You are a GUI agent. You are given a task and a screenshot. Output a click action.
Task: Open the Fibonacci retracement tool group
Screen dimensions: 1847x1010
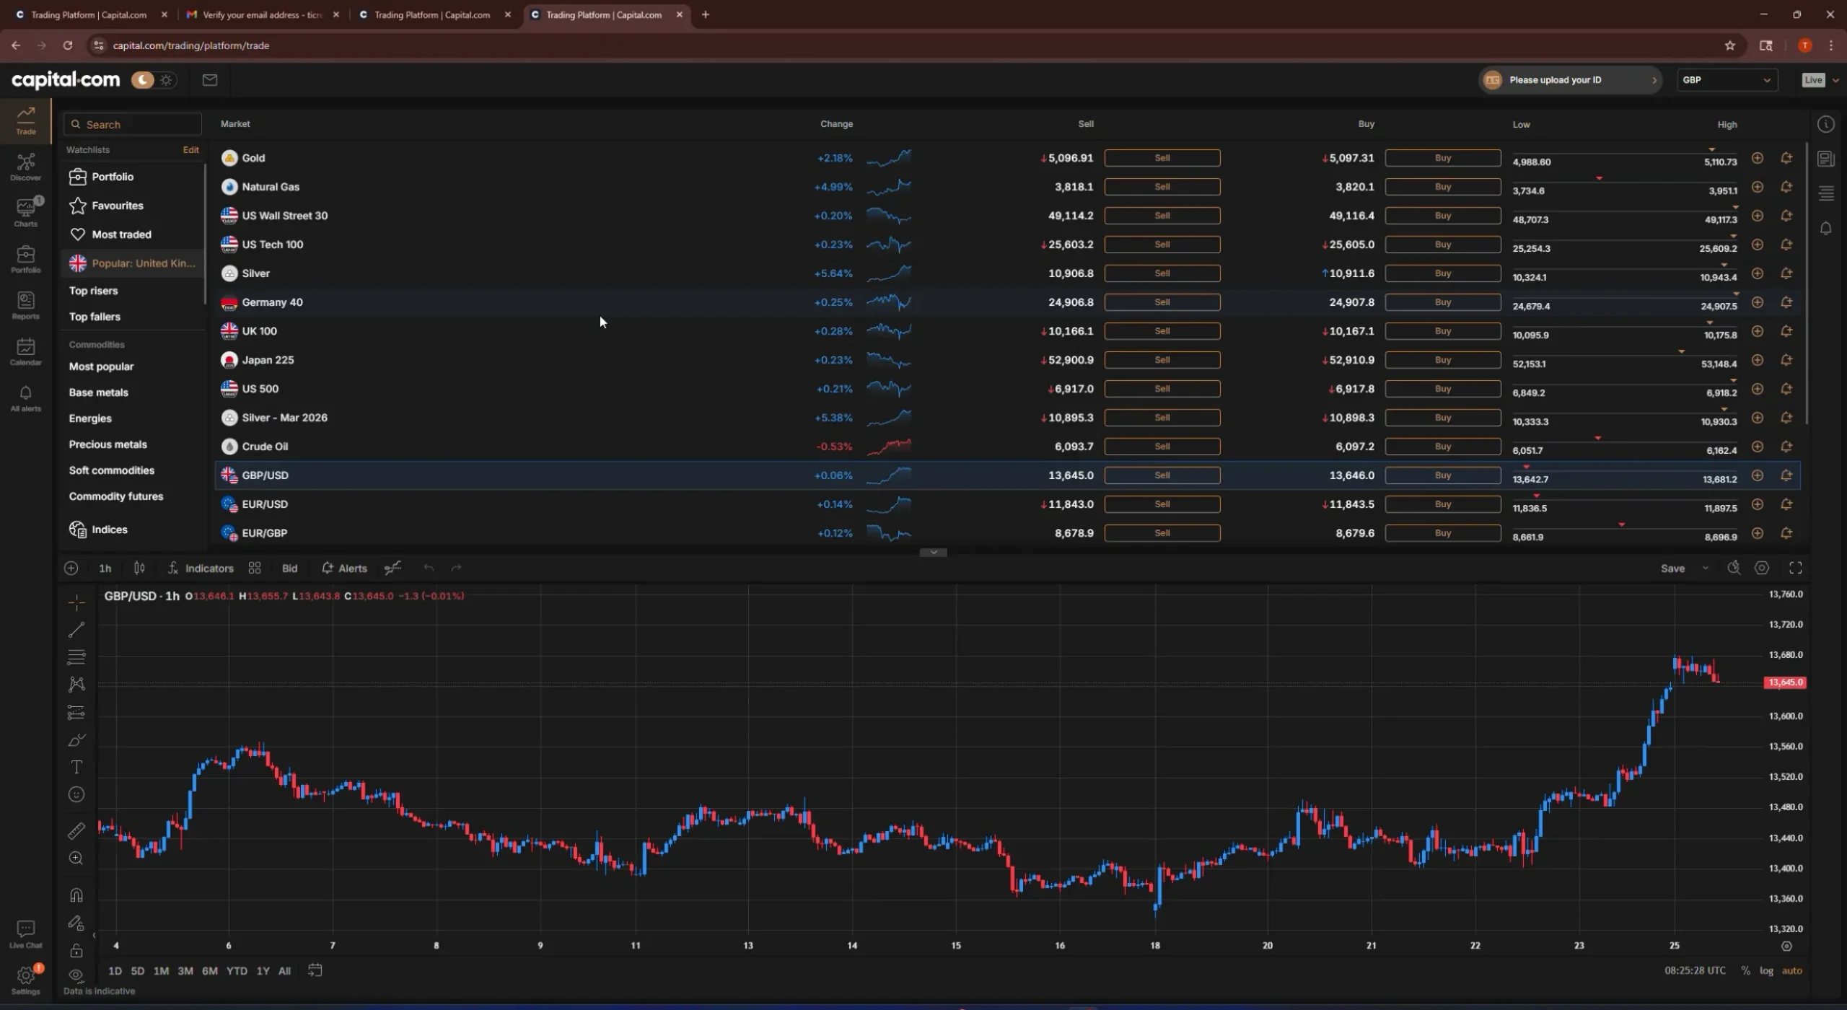coord(76,657)
